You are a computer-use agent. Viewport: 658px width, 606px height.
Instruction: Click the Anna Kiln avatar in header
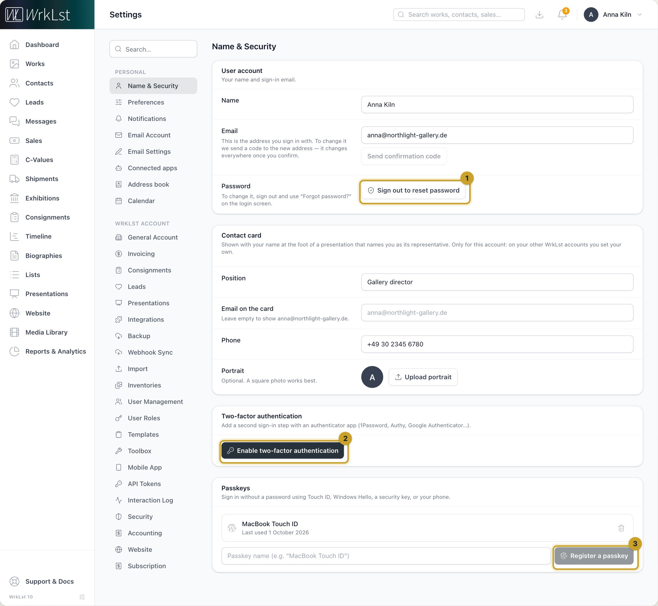click(591, 14)
